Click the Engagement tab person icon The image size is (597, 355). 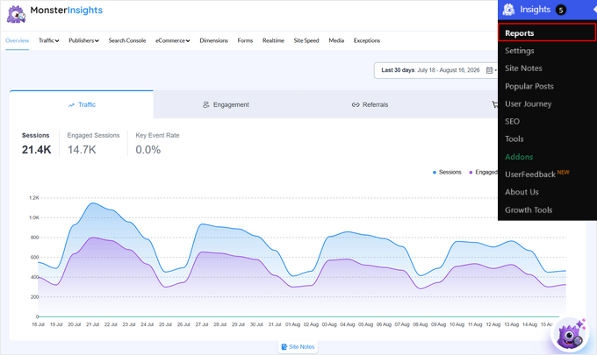click(x=206, y=104)
